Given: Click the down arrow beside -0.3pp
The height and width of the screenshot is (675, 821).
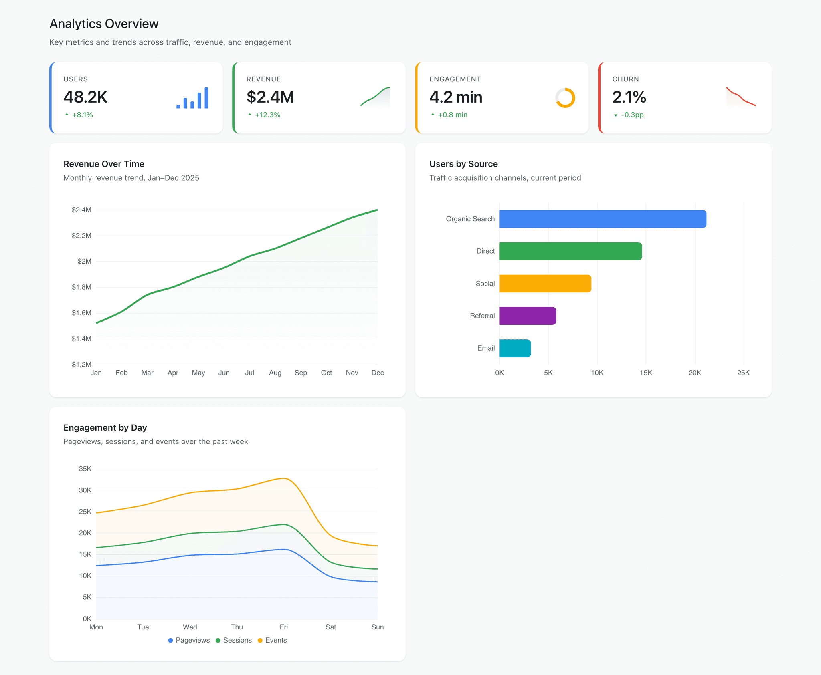Looking at the screenshot, I should [x=616, y=115].
